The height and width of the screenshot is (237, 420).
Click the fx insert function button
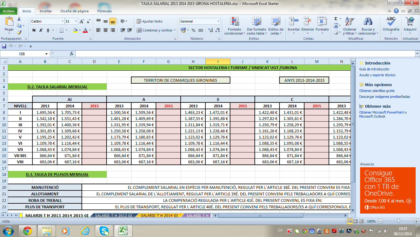pos(71,54)
